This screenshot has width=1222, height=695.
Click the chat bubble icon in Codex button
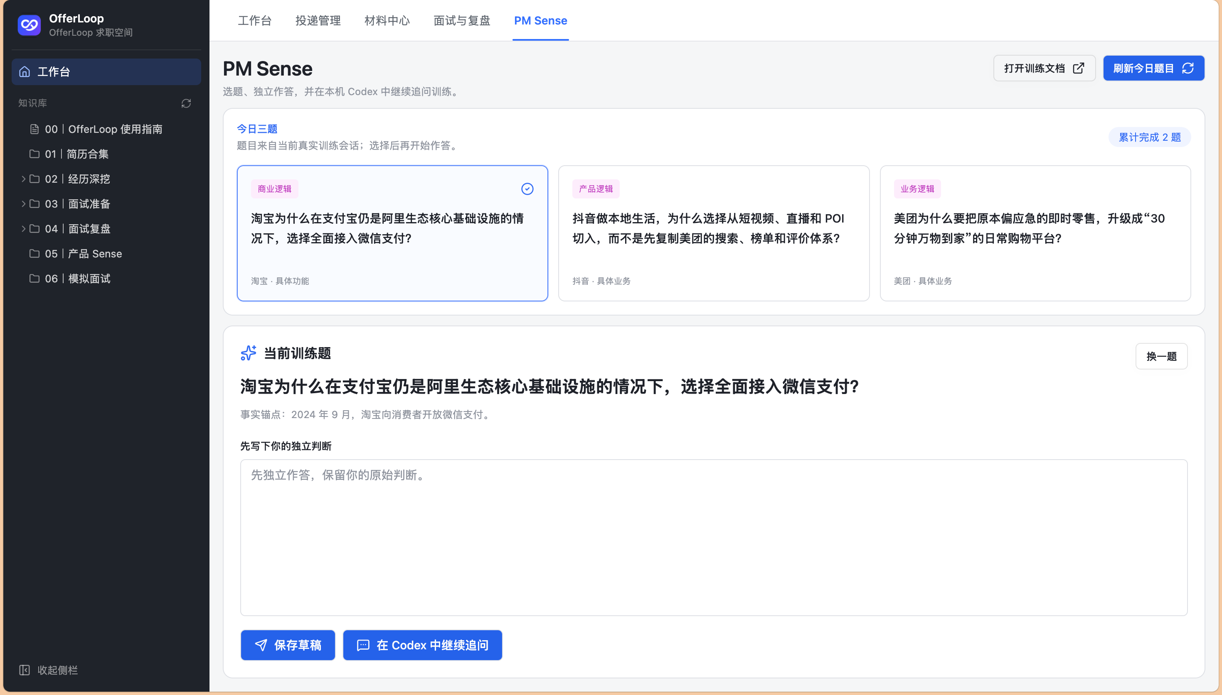[363, 645]
